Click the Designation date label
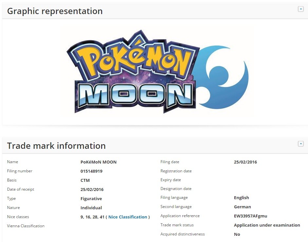Viewport: 308px width, 242px height. point(176,189)
